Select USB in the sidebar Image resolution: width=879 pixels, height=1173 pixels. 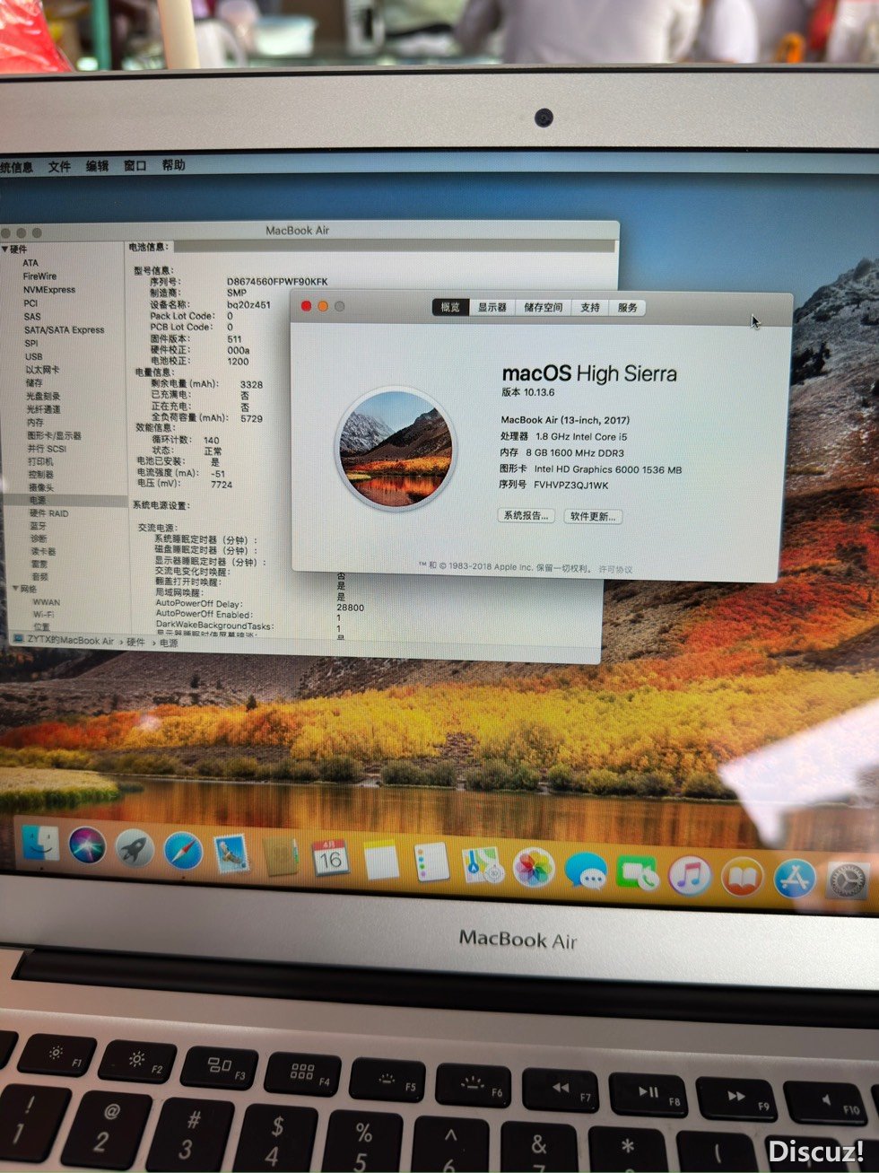click(x=33, y=356)
